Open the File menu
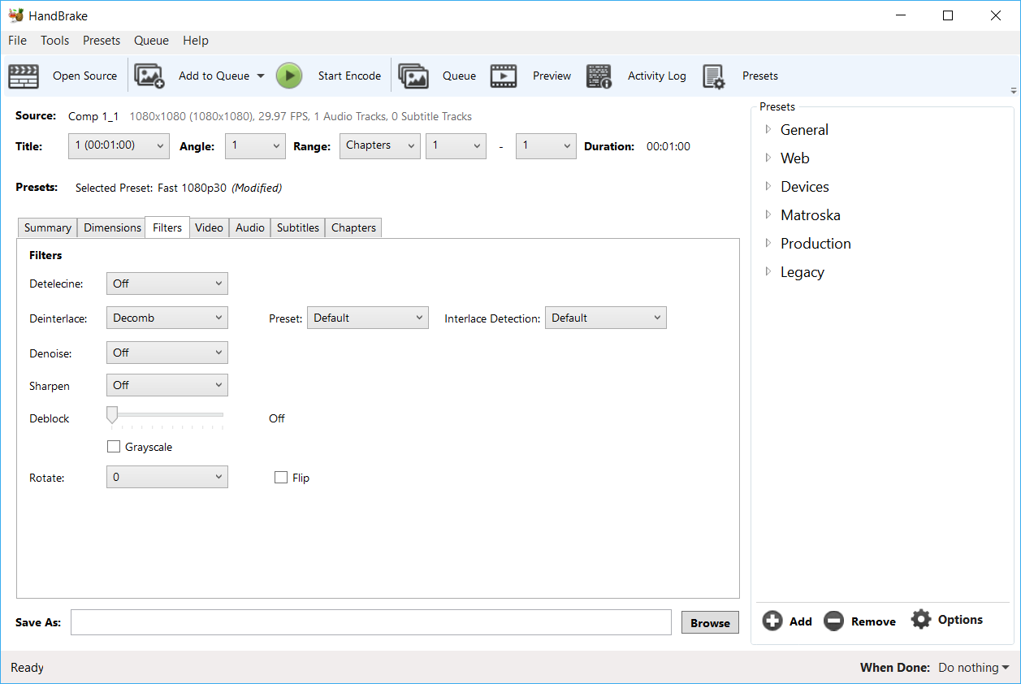Screen dimensions: 1021x684 tap(17, 41)
